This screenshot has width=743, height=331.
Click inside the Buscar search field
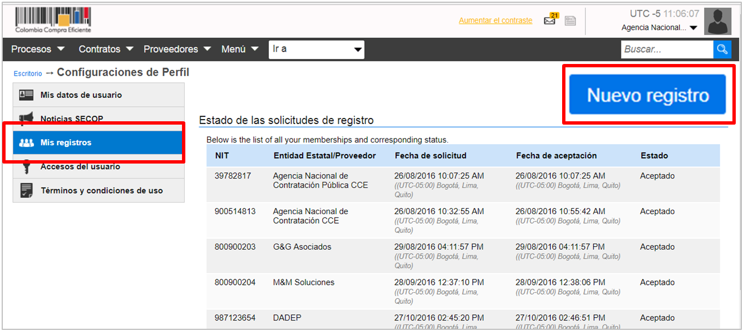click(x=667, y=50)
